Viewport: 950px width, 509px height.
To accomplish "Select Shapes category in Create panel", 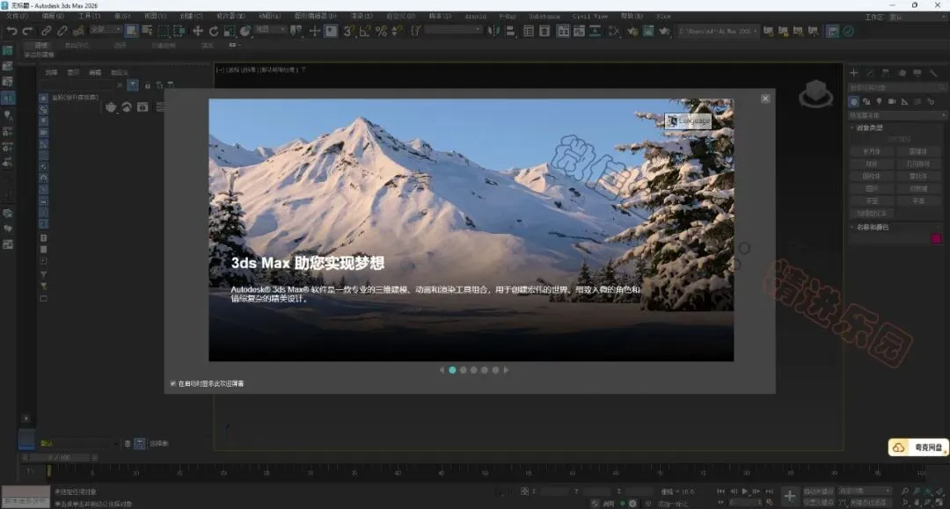I will click(866, 102).
